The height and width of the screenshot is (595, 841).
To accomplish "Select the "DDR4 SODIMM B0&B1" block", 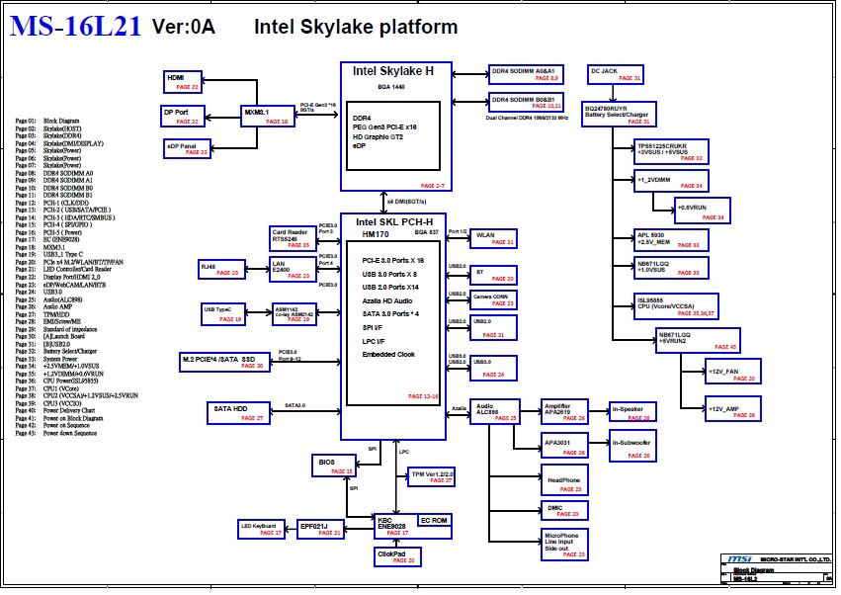I will pos(526,102).
